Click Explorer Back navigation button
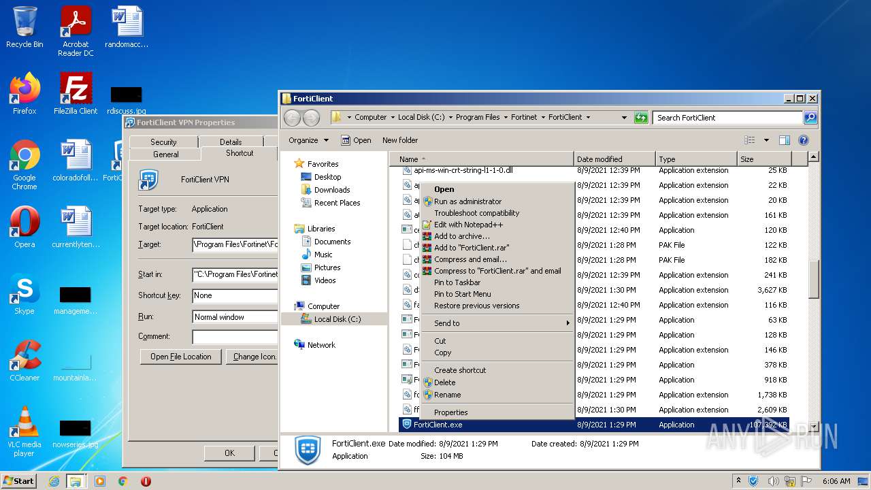This screenshot has height=490, width=871. tap(292, 117)
